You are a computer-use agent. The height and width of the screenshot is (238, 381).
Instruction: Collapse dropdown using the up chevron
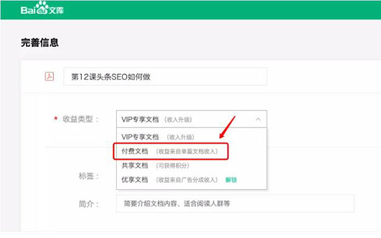click(x=258, y=119)
